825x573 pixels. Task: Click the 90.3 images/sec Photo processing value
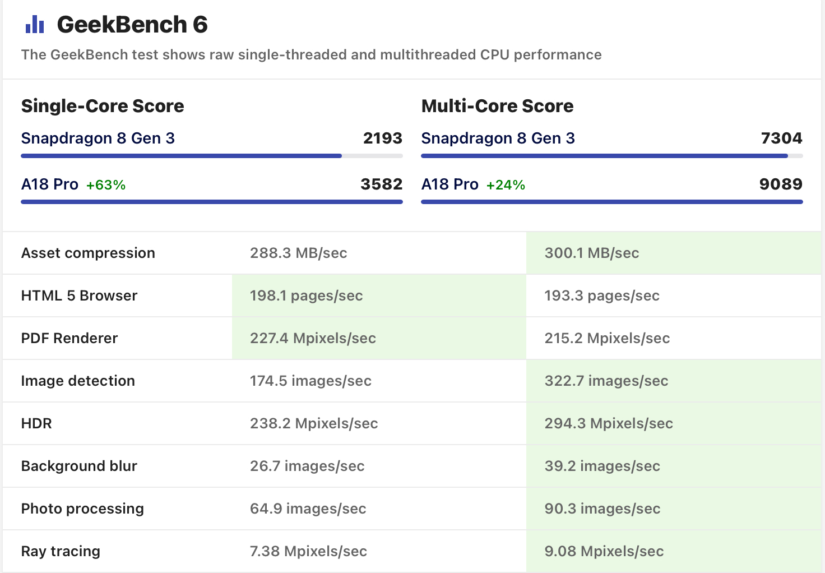click(x=602, y=509)
